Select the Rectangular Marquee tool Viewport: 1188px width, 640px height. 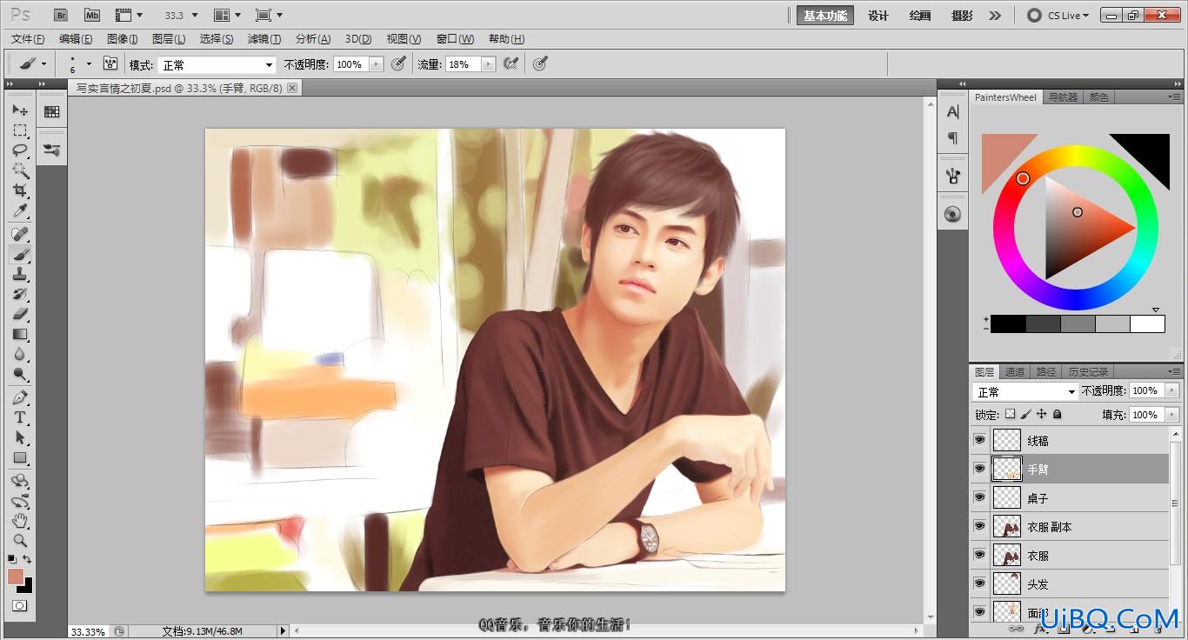tap(20, 130)
